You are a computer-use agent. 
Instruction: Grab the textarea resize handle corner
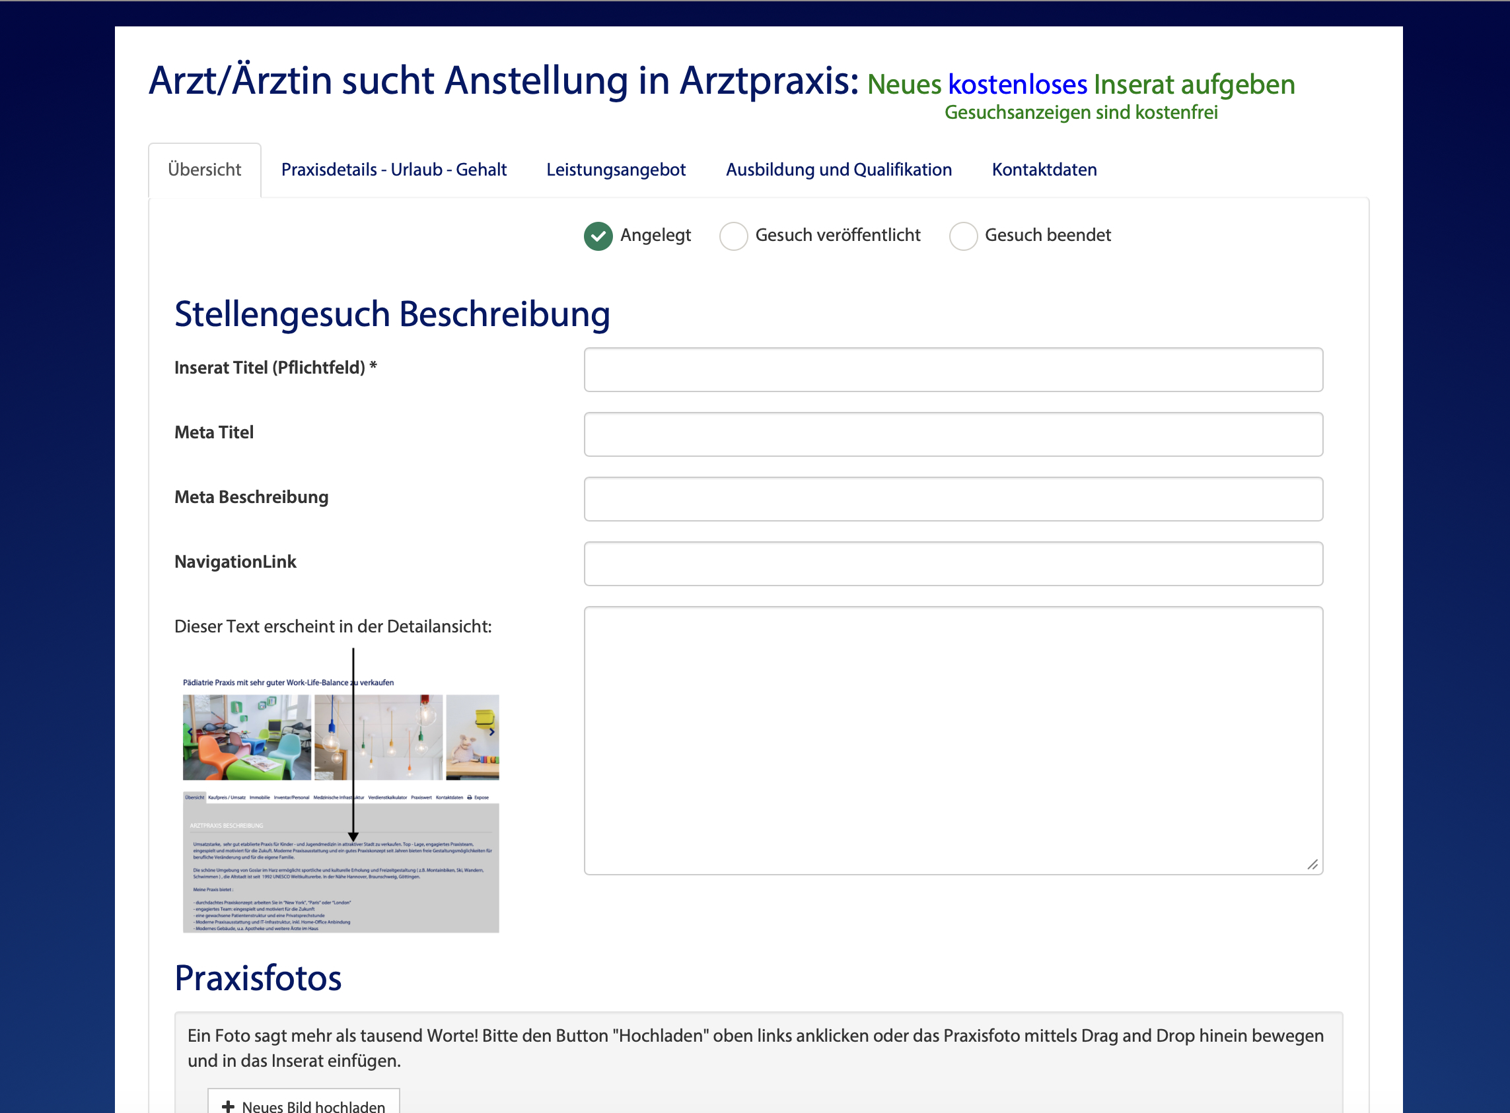click(1312, 864)
